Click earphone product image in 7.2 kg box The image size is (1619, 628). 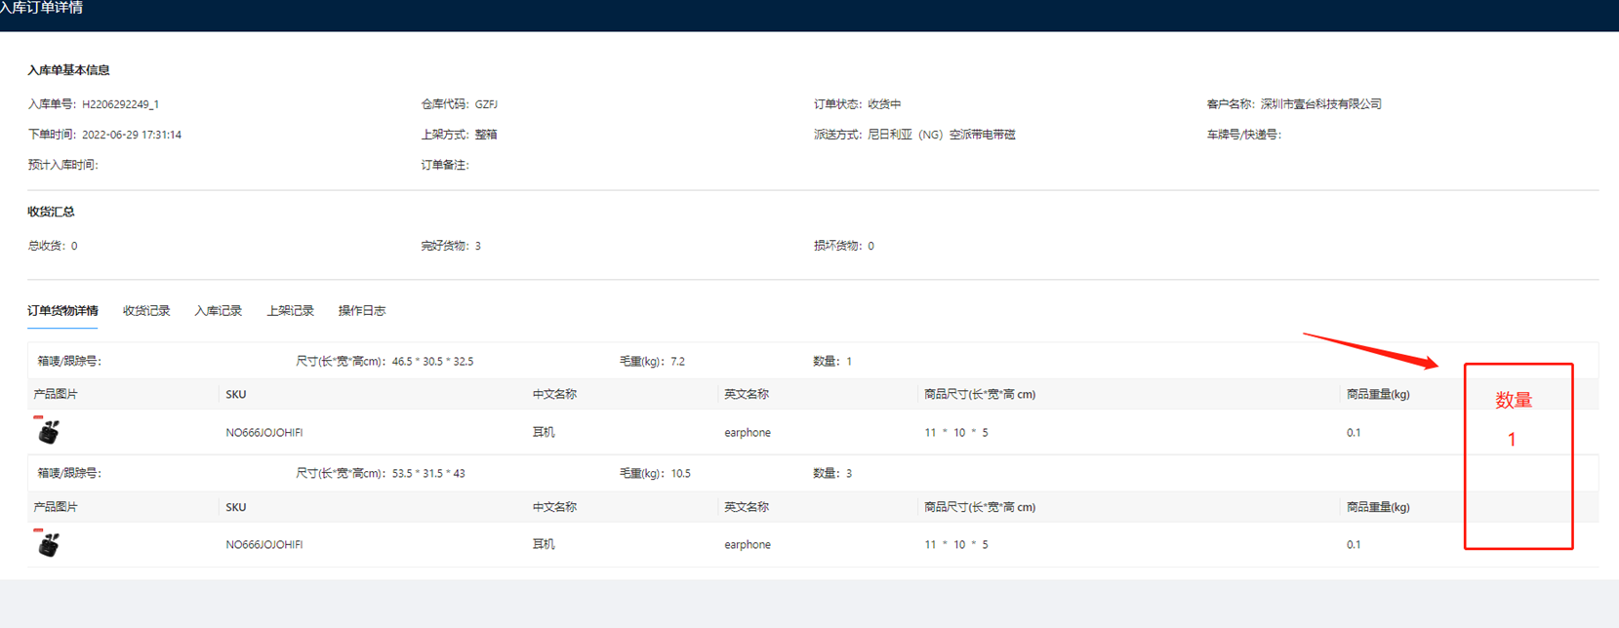[48, 431]
